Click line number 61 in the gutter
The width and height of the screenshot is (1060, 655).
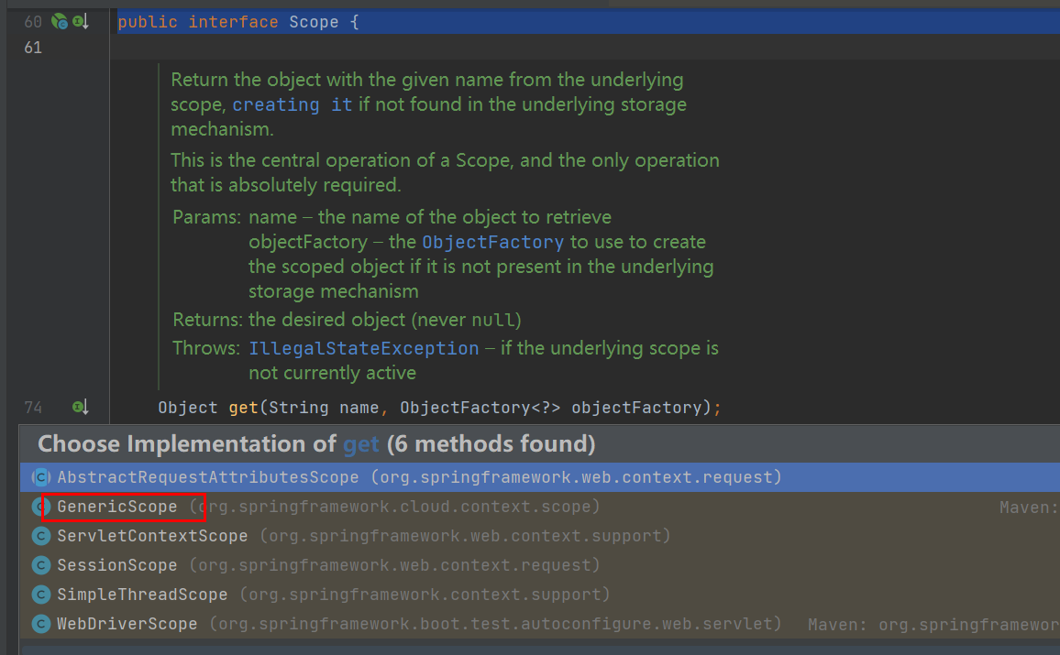(x=33, y=48)
